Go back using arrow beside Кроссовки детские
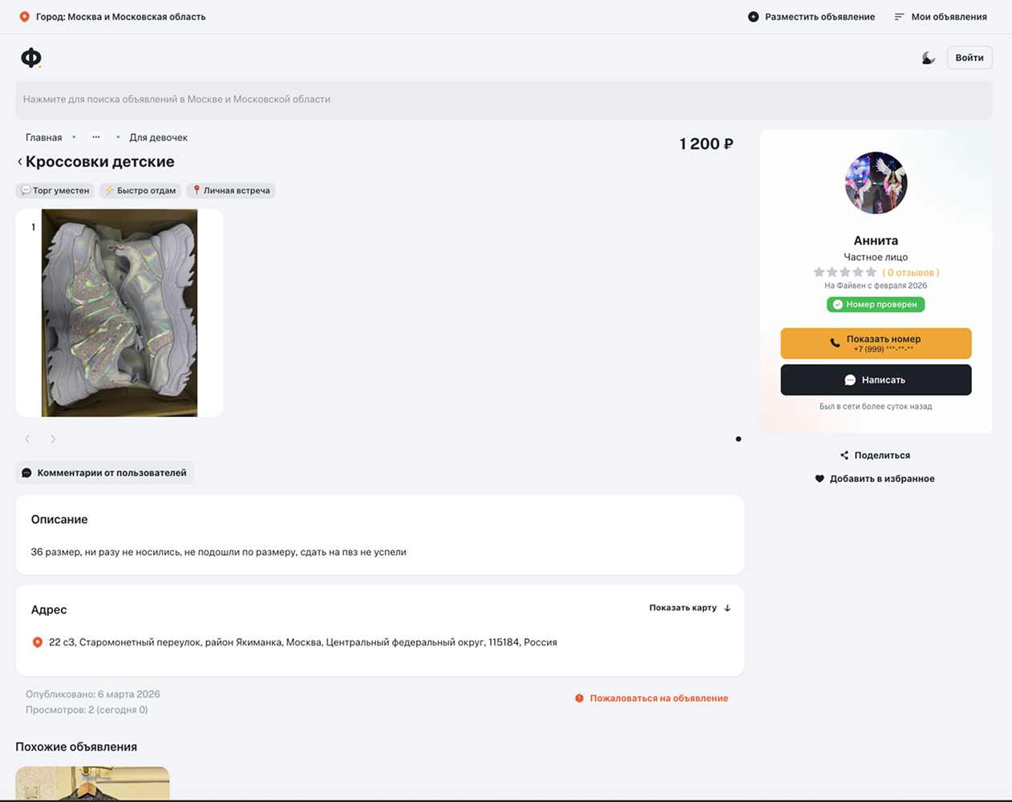1012x802 pixels. (20, 162)
